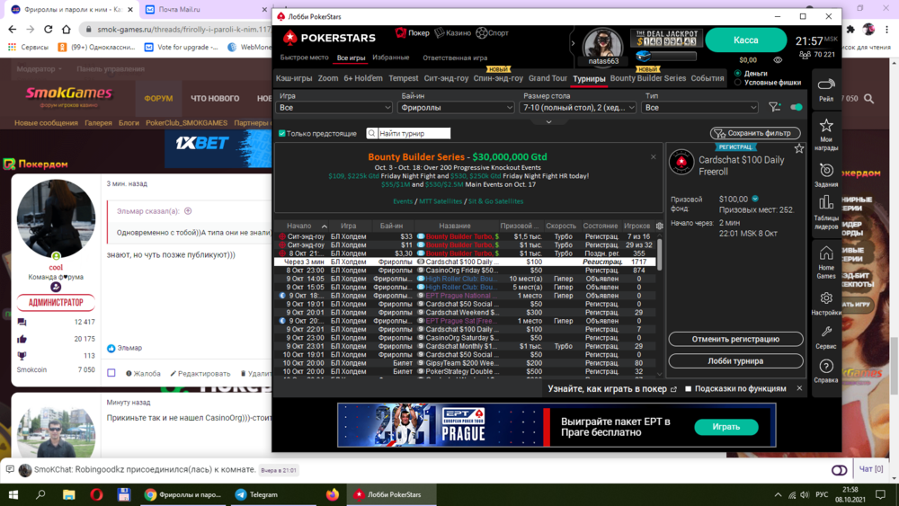Show hidden system tray icons
The image size is (899, 506).
coord(778,494)
